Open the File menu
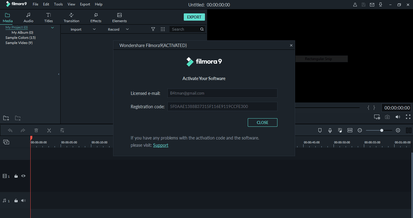 click(x=35, y=4)
